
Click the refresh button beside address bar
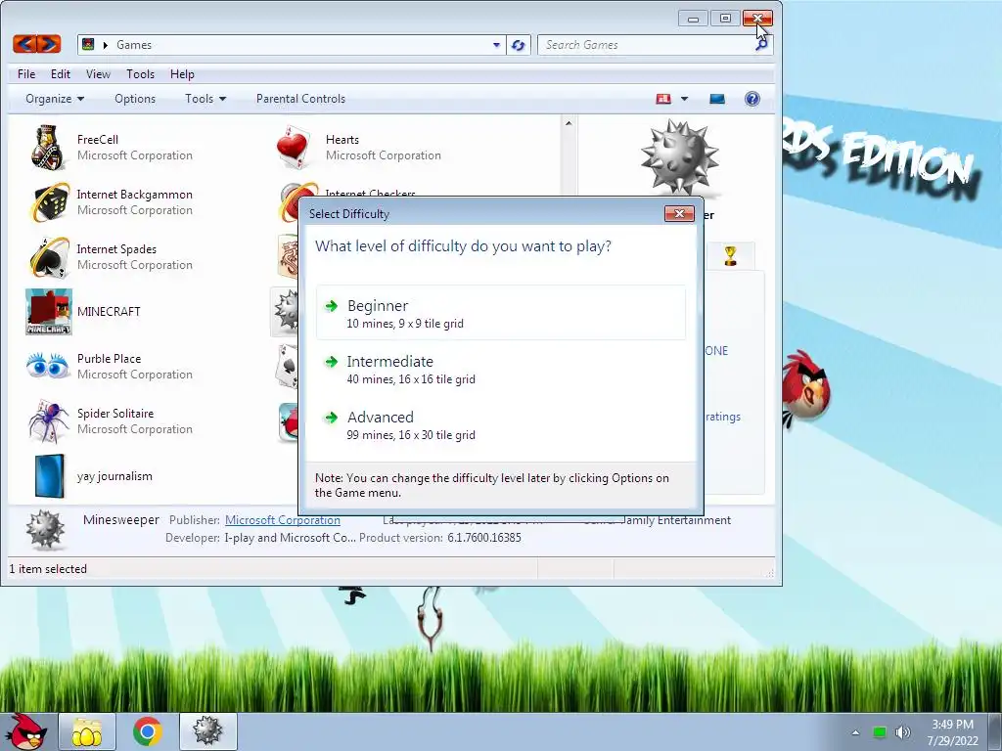coord(519,45)
